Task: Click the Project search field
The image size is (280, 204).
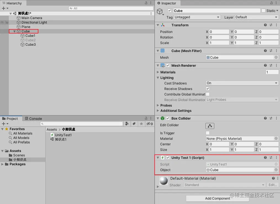Action: [82, 124]
